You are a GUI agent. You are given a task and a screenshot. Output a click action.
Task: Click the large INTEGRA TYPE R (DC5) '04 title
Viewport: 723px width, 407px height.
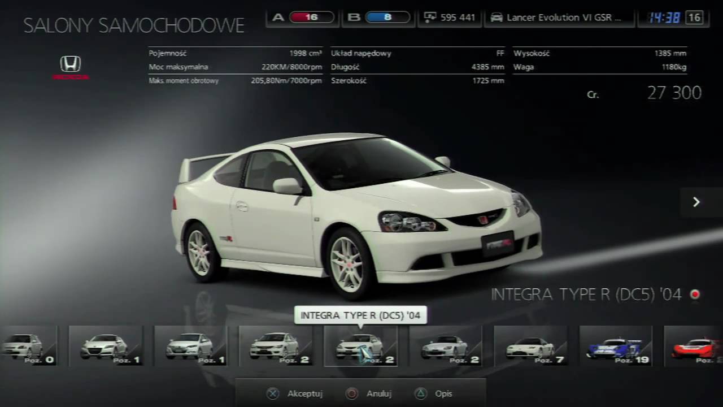[586, 295]
